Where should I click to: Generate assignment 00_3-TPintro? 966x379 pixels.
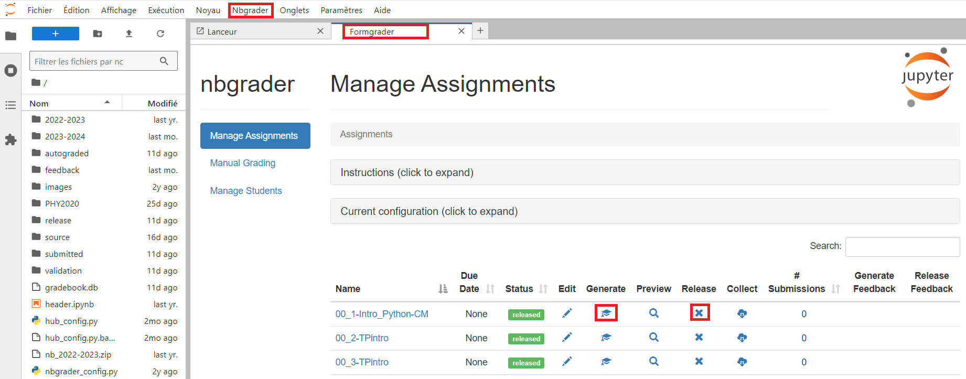(606, 362)
